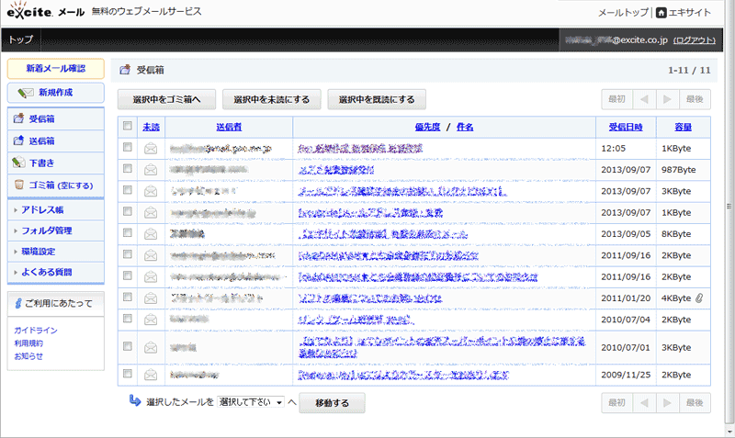Check the 2010/07/04 mail checkbox
This screenshot has width=735, height=438.
[128, 319]
